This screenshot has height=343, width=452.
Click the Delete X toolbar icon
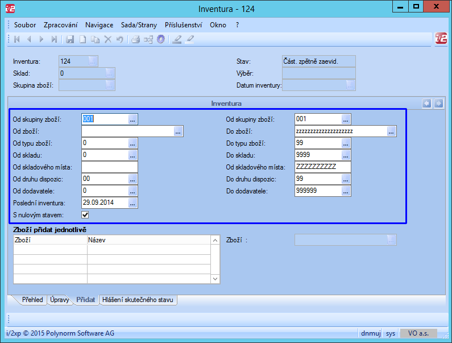coord(108,39)
